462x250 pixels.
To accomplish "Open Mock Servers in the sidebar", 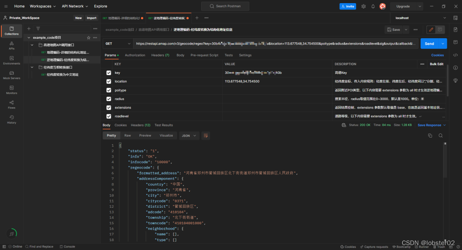I will coord(12,75).
